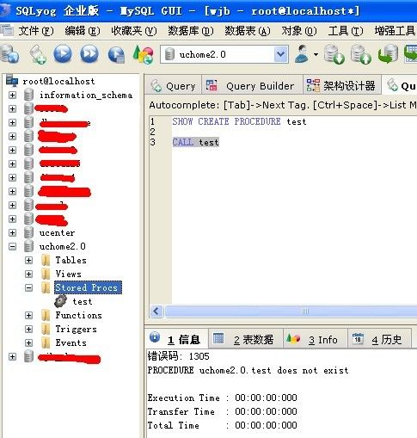Open the 收藏夹(V) menu
The height and width of the screenshot is (438, 417).
pos(134,31)
